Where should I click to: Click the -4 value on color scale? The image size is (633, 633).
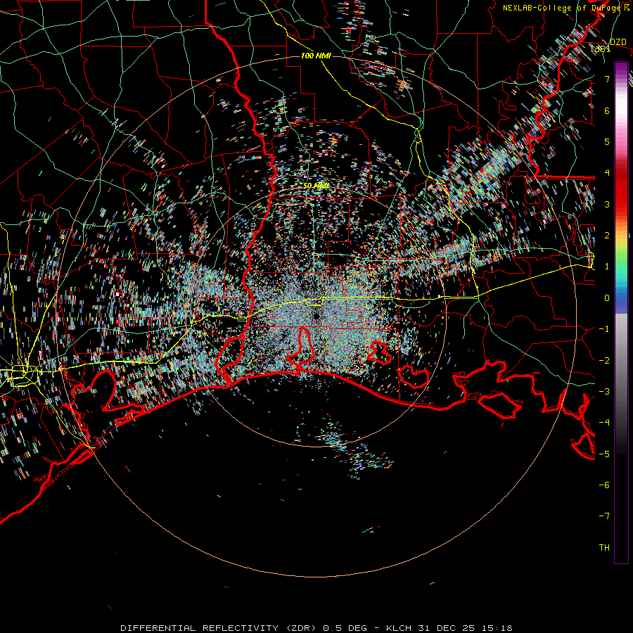(604, 423)
